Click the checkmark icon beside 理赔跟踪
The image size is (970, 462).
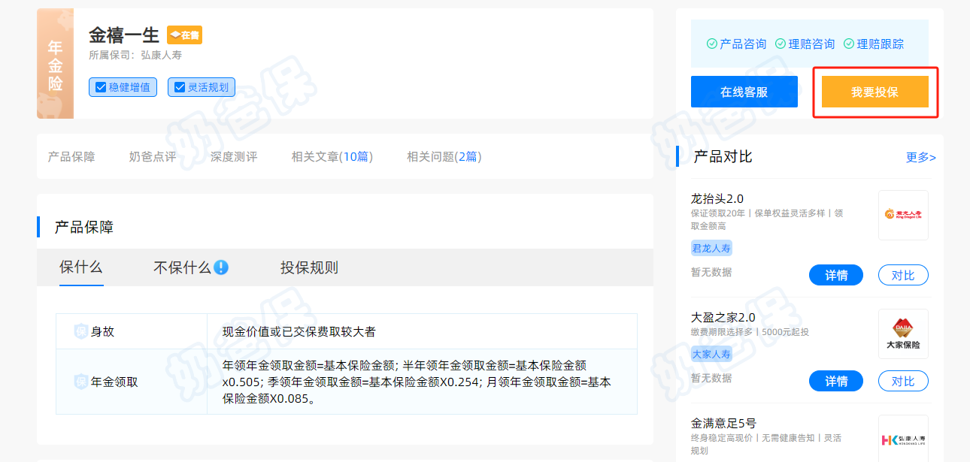(849, 44)
